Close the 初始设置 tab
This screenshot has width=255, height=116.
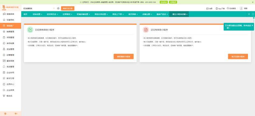(41, 14)
